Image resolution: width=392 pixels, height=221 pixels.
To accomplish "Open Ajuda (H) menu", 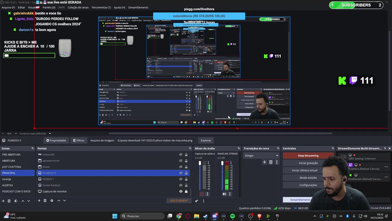I will (x=119, y=7).
